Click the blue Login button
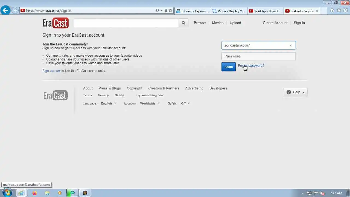This screenshot has height=197, width=350. [x=228, y=67]
